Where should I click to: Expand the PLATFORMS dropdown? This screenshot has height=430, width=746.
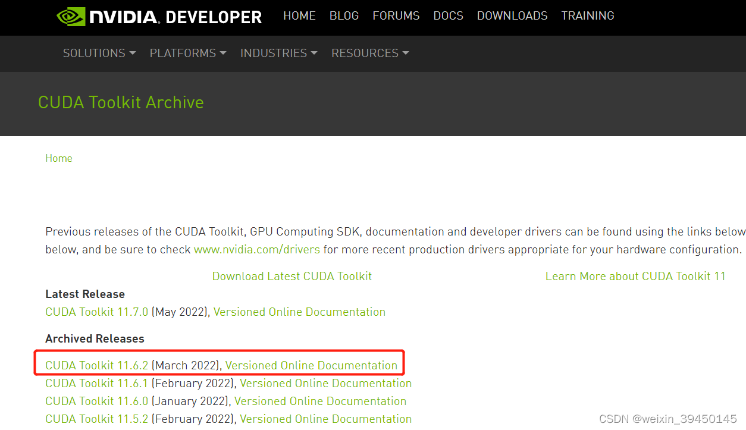click(x=188, y=53)
